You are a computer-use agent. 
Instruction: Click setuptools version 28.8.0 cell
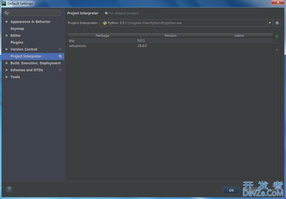tap(142, 46)
